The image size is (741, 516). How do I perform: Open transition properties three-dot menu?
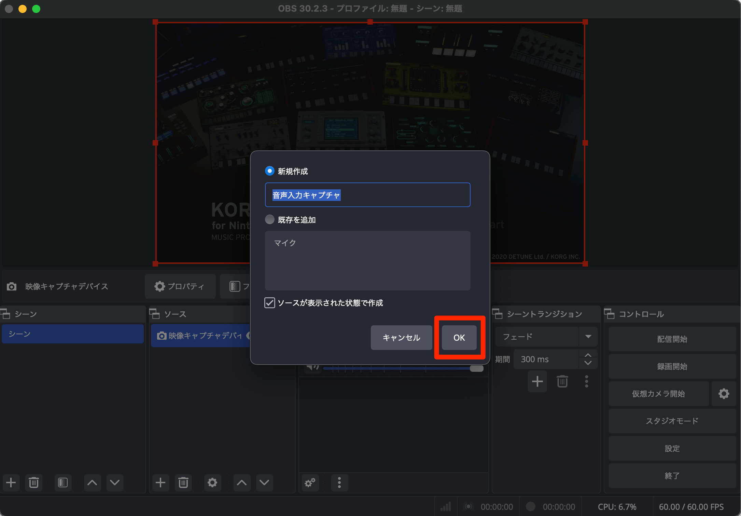[587, 381]
